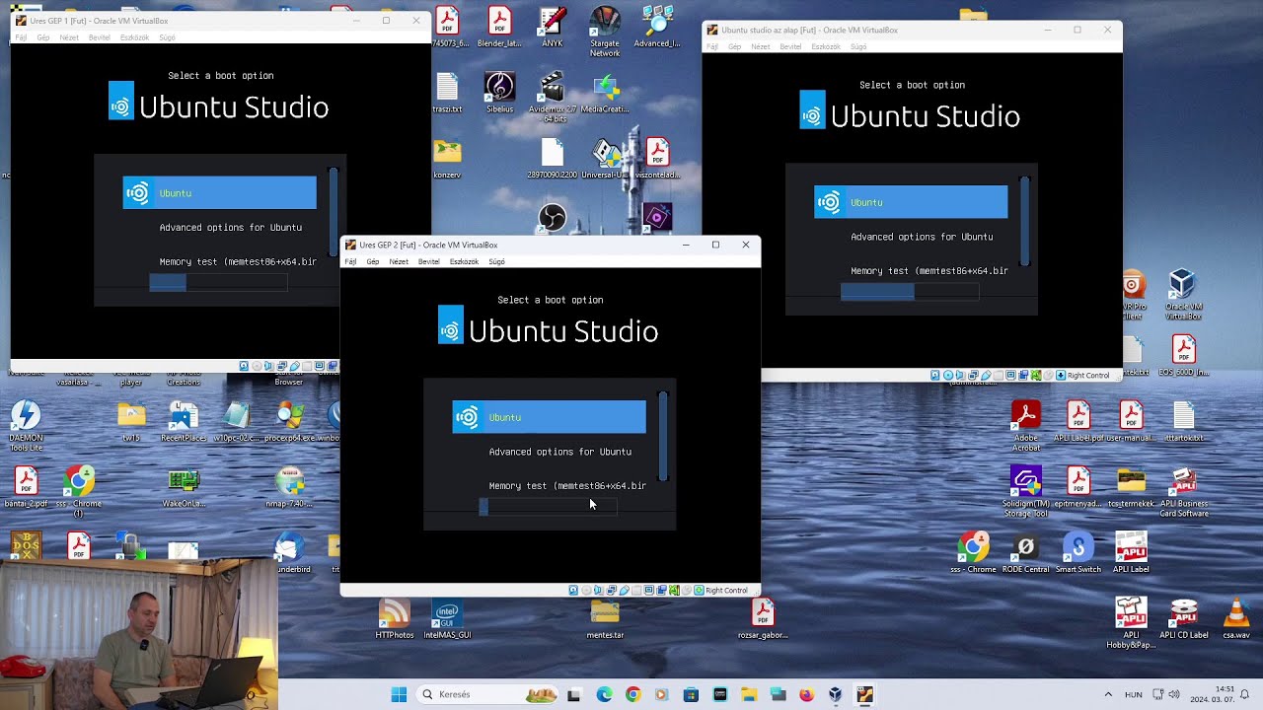1263x710 pixels.
Task: Select the Avidemux desktop icon
Action: (x=553, y=97)
